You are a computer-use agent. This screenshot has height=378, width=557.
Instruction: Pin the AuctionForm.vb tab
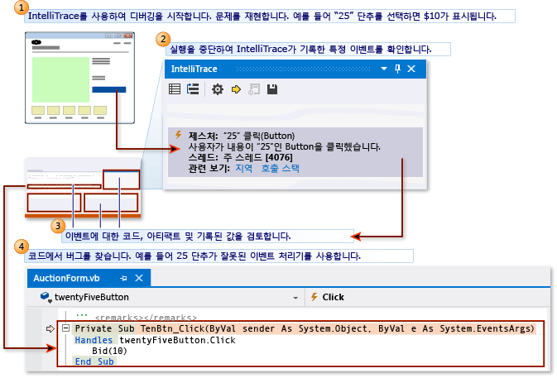click(123, 278)
